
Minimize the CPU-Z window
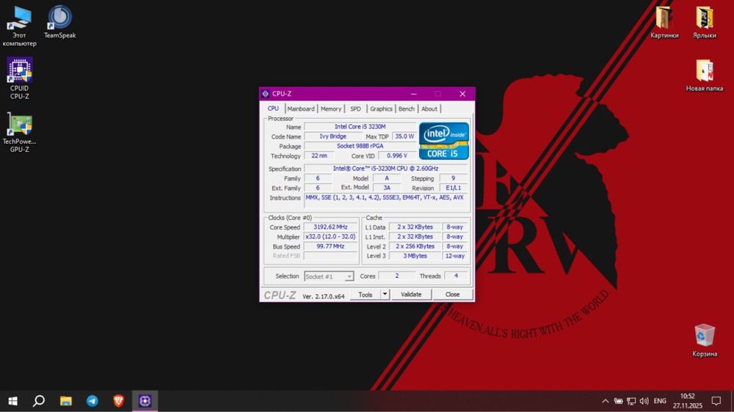(x=414, y=94)
